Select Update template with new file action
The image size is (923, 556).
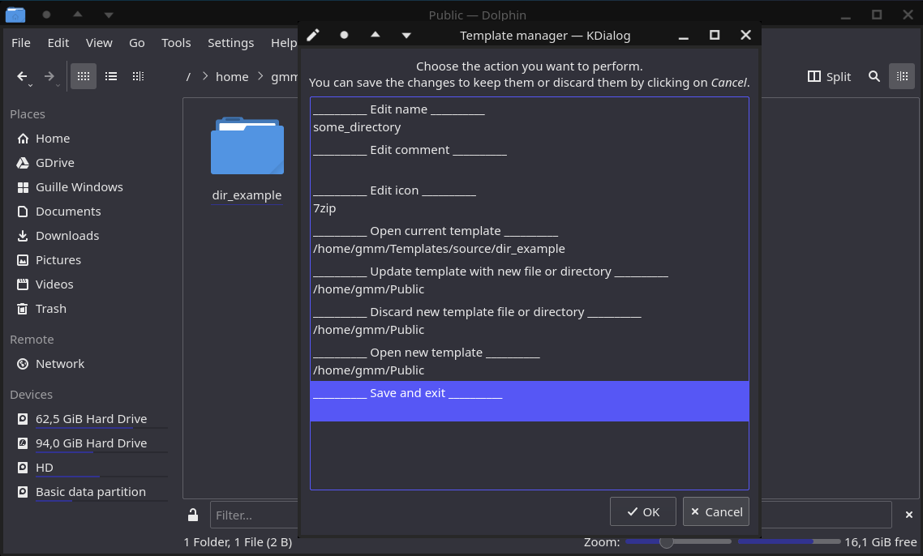[x=529, y=280]
